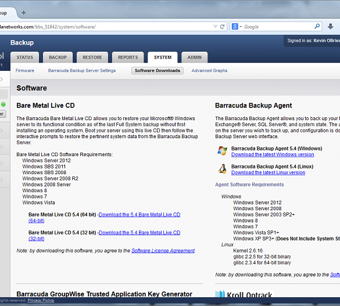The image size is (340, 306).
Task: Open the REPORTS tab
Action: pyautogui.click(x=128, y=57)
